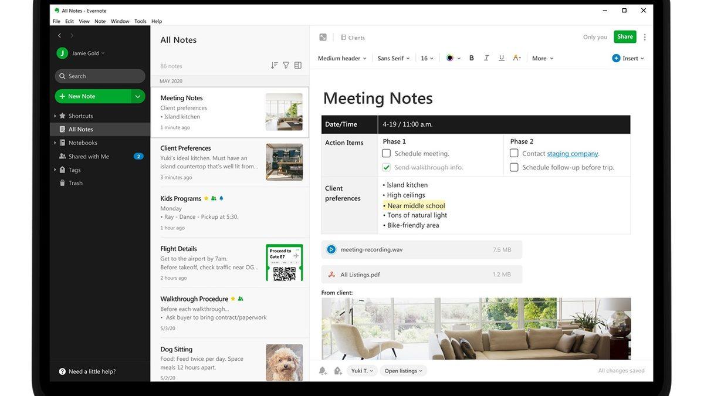Click the green Share button

pyautogui.click(x=625, y=37)
